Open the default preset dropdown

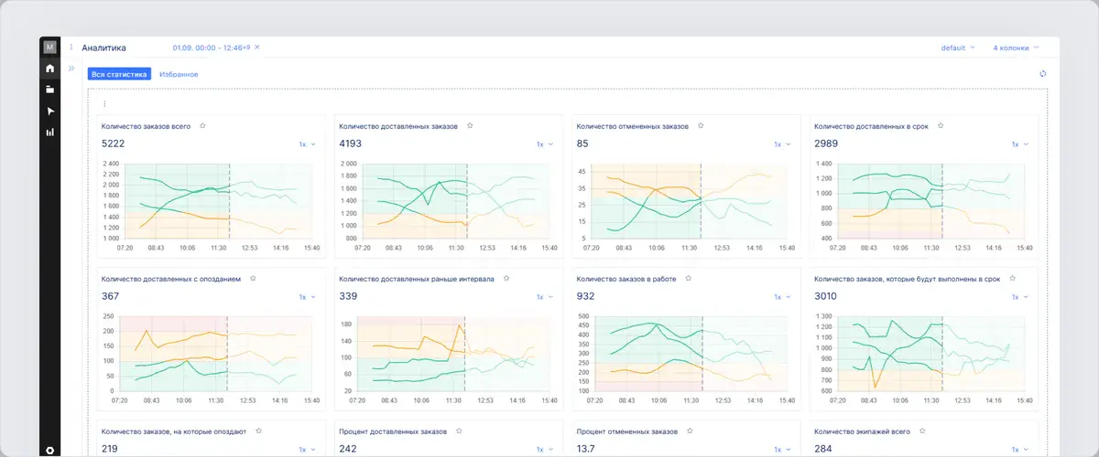(958, 48)
